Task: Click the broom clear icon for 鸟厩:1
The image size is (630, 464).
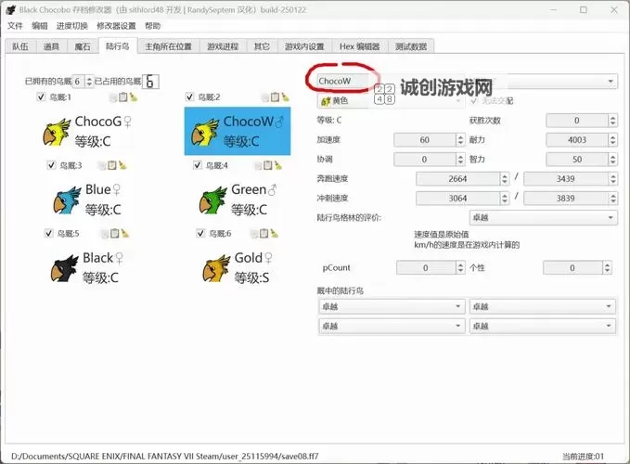Action: [x=134, y=97]
